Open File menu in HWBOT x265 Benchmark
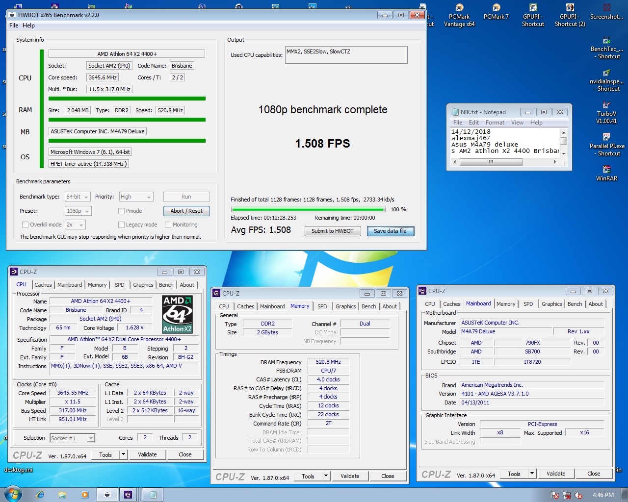This screenshot has width=628, height=502. click(x=14, y=25)
